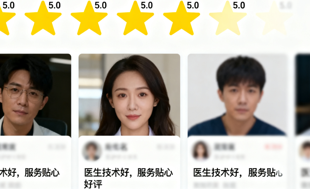Image resolution: width=310 pixels, height=189 pixels.
Task: Click the faintest nearly invisible star
Action: 274,18
